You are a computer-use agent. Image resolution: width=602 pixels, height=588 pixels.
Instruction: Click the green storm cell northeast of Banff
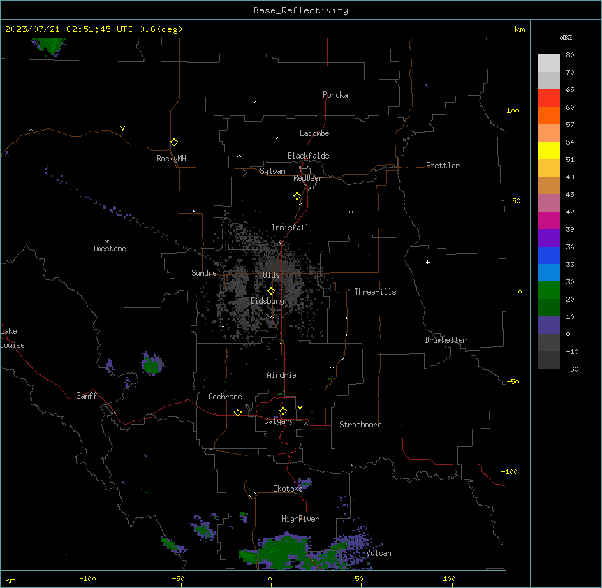[152, 363]
